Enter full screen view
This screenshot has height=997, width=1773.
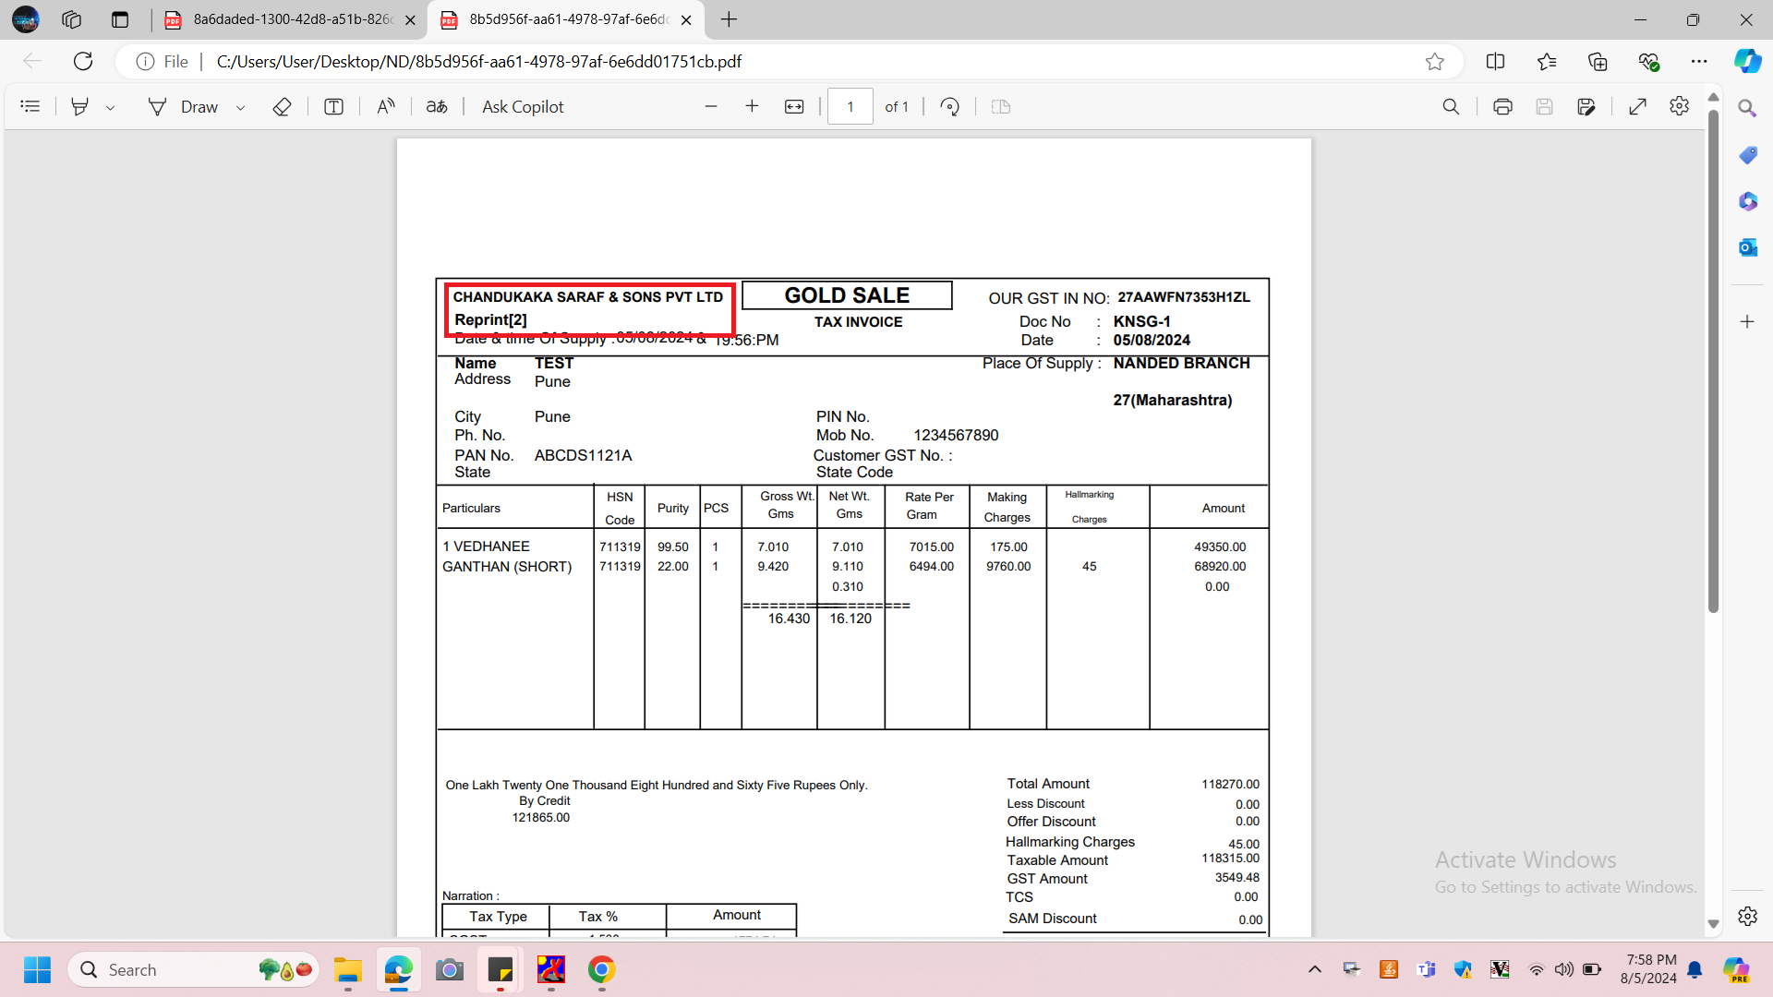pyautogui.click(x=1637, y=107)
